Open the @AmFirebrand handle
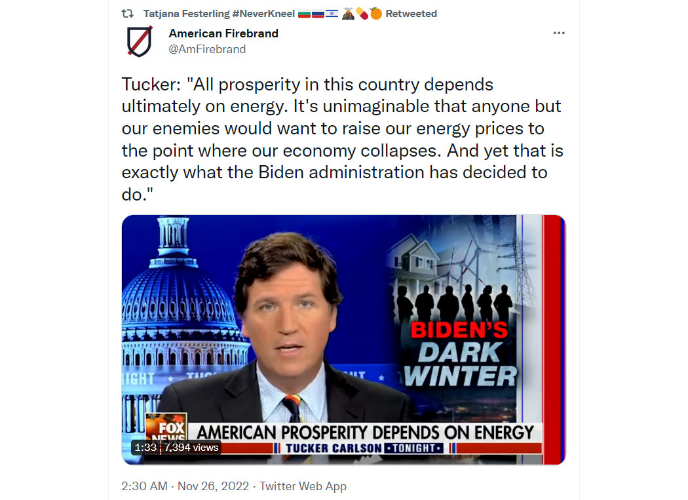The width and height of the screenshot is (688, 500). click(207, 49)
